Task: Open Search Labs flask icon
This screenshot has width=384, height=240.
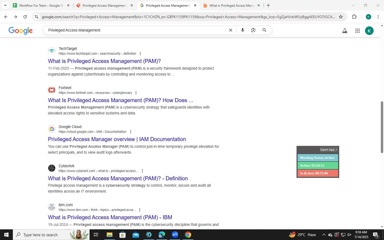Action: pos(345,31)
